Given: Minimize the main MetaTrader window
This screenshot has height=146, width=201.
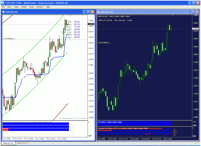Looking at the screenshot, I should (190, 3).
